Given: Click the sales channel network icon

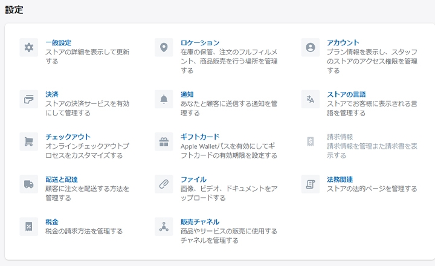Looking at the screenshot, I should tap(164, 226).
